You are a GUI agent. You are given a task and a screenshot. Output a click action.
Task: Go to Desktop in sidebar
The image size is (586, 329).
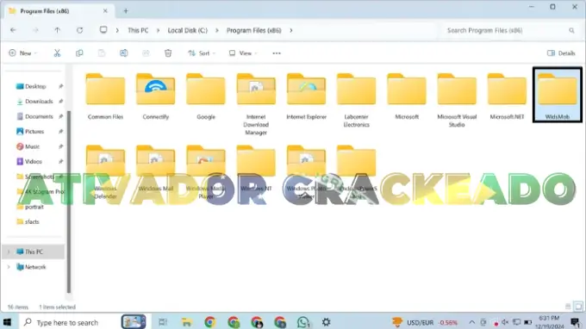(35, 86)
